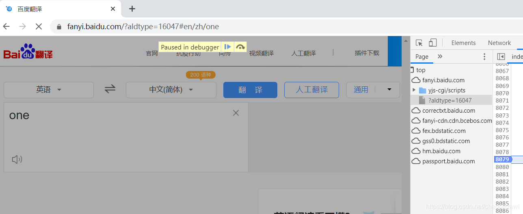
Task: Open the Elements tab
Action: [x=463, y=43]
